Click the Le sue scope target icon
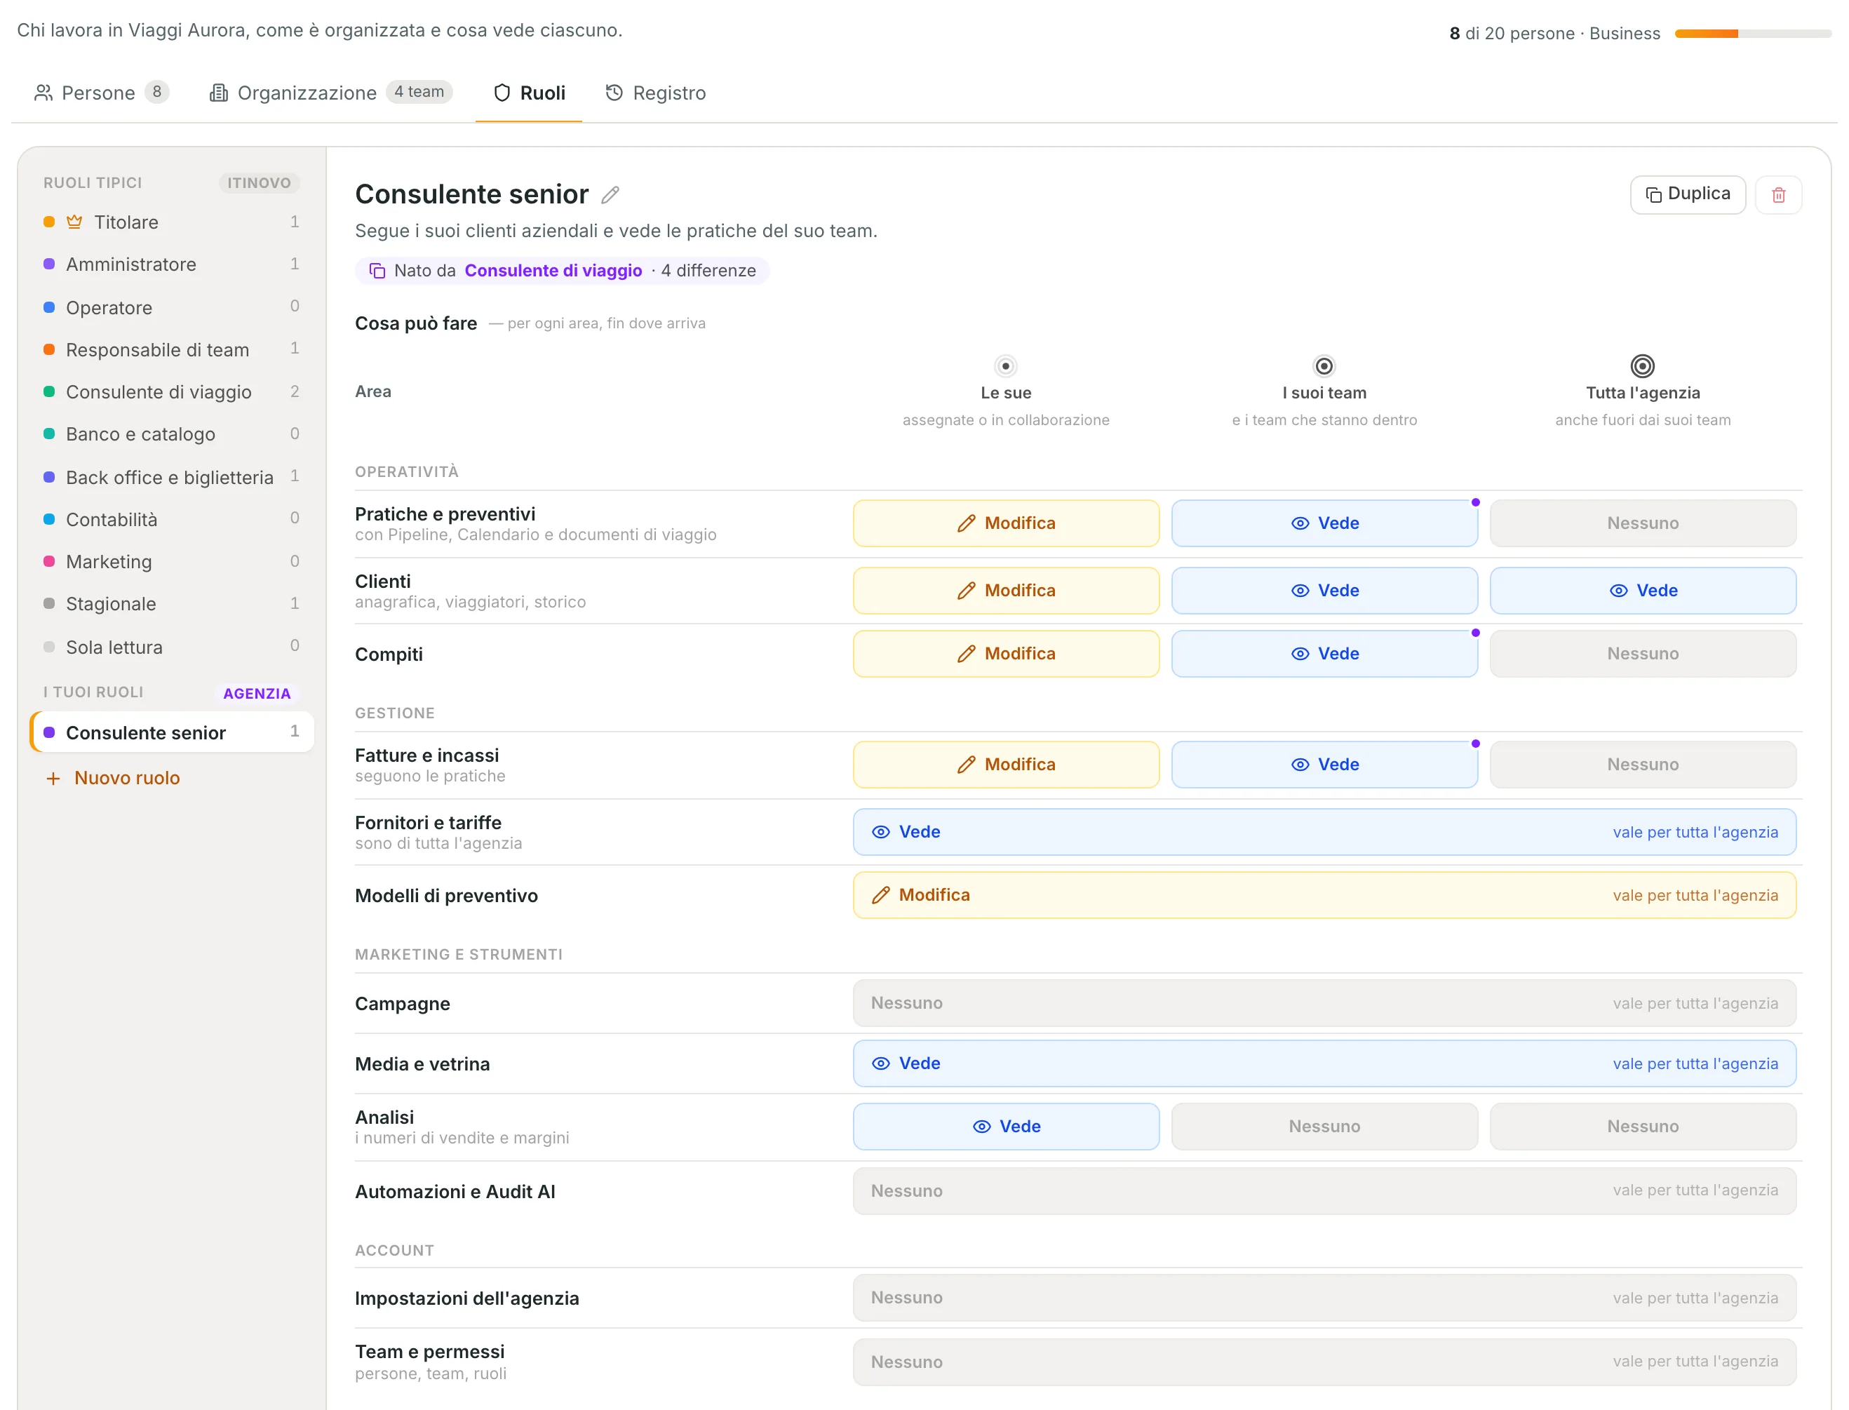 pyautogui.click(x=1005, y=366)
